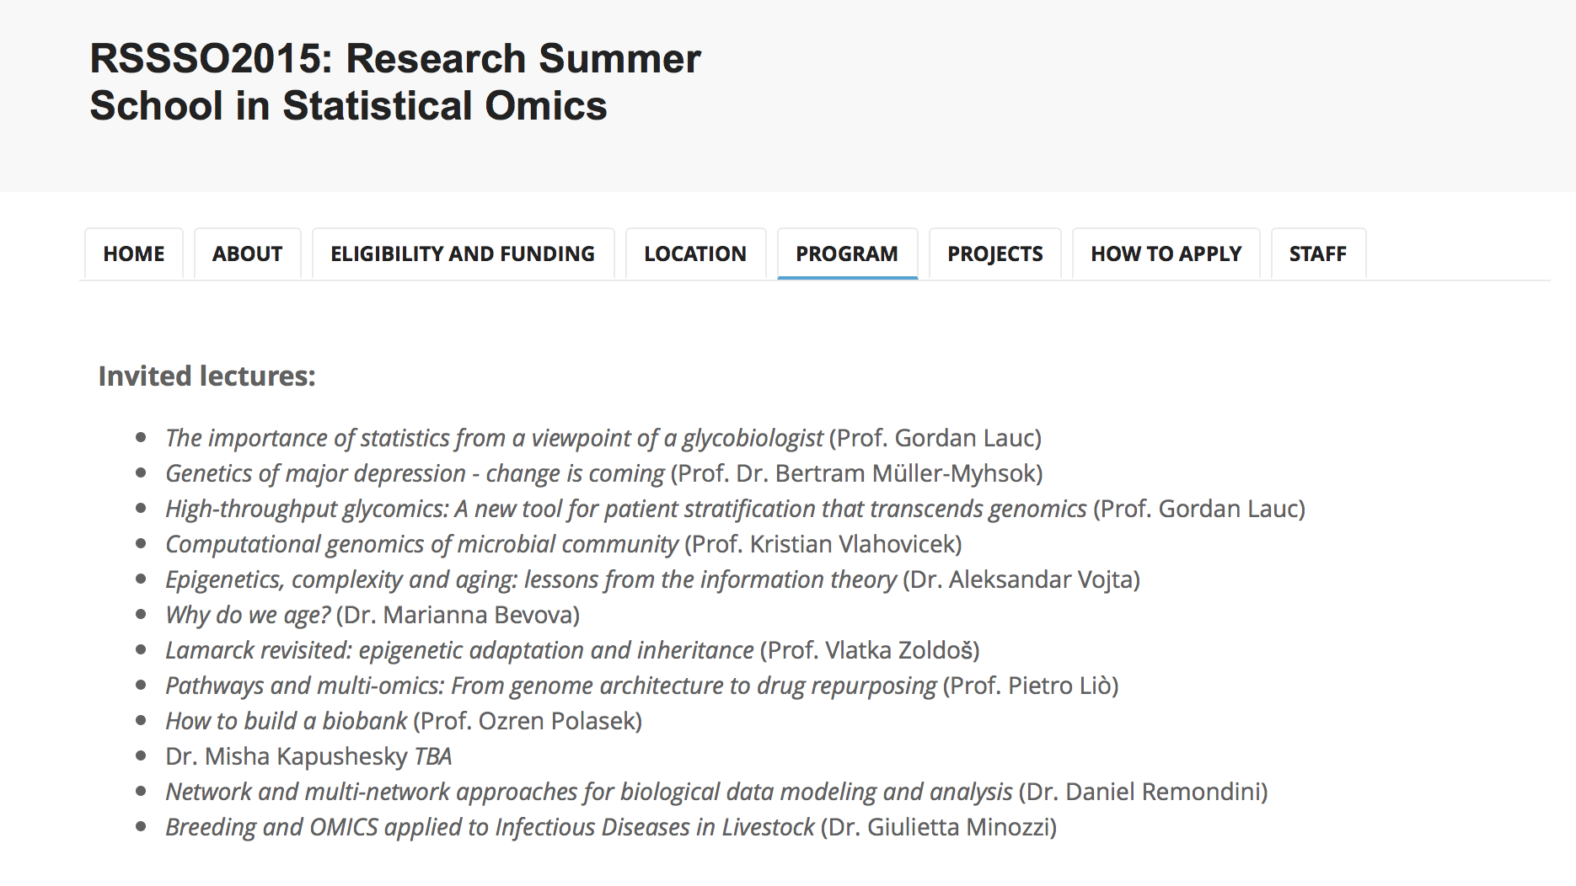Open the PROJECTS tab
Image resolution: width=1576 pixels, height=886 pixels.
click(x=995, y=254)
